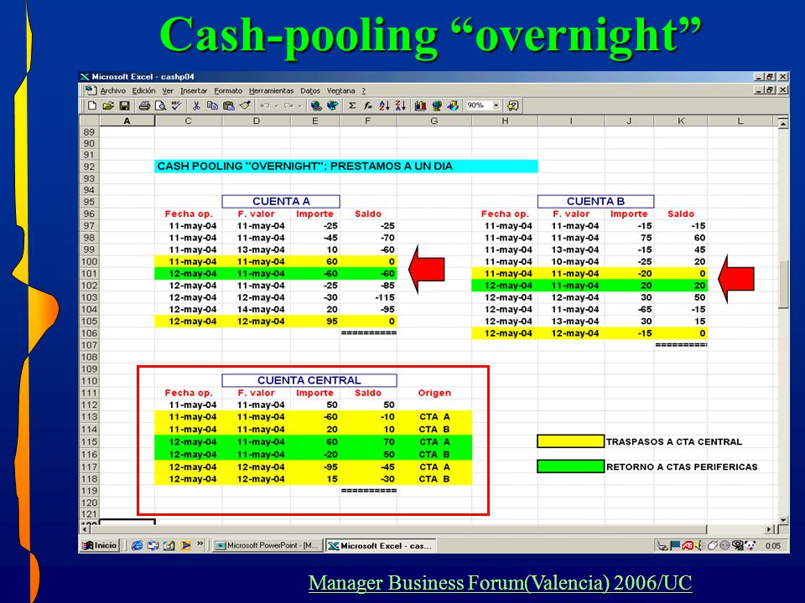This screenshot has height=603, width=805.
Task: Click the panda icon in system tray
Action: click(x=750, y=545)
